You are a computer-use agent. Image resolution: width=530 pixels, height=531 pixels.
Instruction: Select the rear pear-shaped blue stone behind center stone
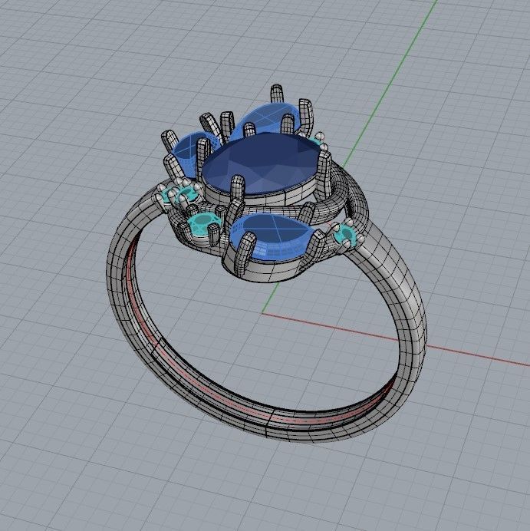click(265, 120)
